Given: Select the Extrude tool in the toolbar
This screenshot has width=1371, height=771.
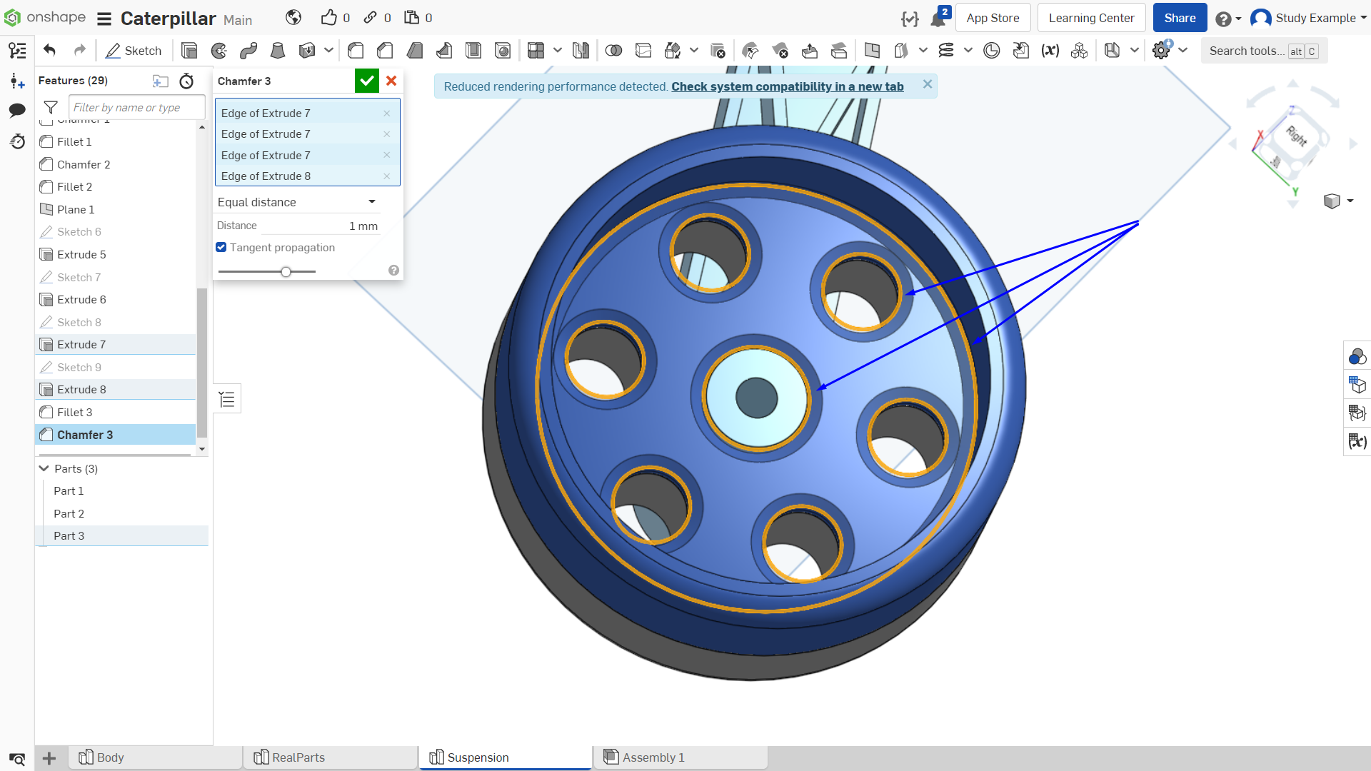Looking at the screenshot, I should pos(189,51).
